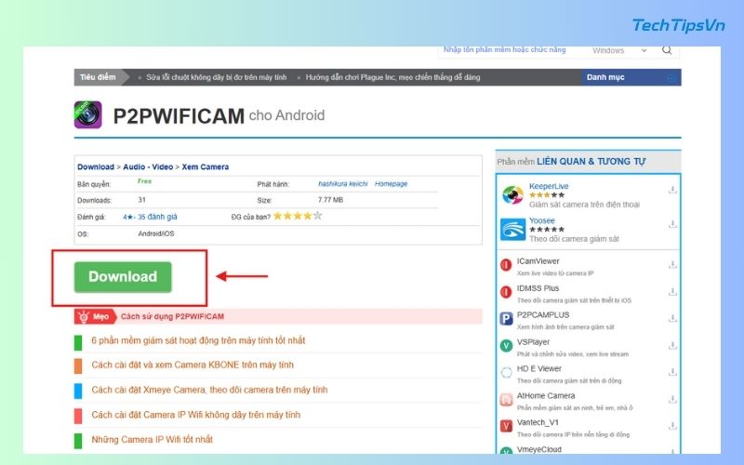Click the KeeperLive app icon
The image size is (744, 465).
pos(512,193)
